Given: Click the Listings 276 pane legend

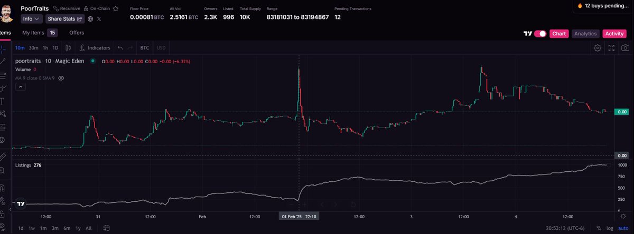Looking at the screenshot, I should [29, 165].
